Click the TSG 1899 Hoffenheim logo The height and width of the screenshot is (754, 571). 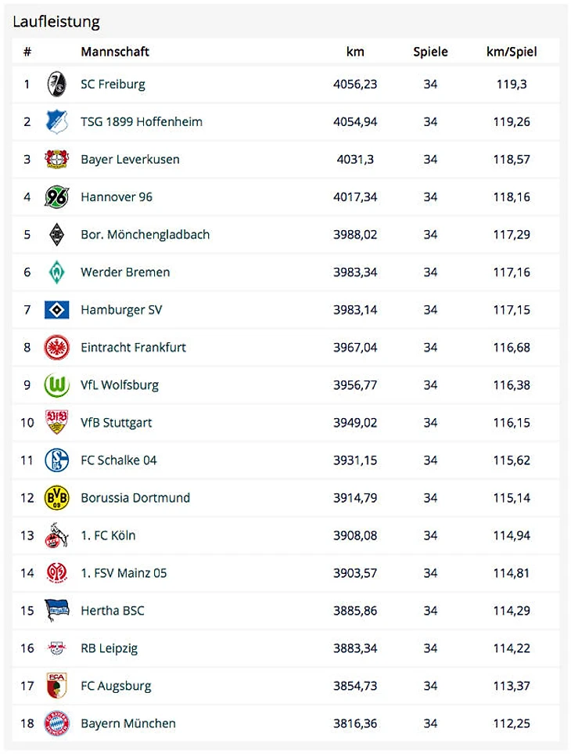pyautogui.click(x=56, y=121)
